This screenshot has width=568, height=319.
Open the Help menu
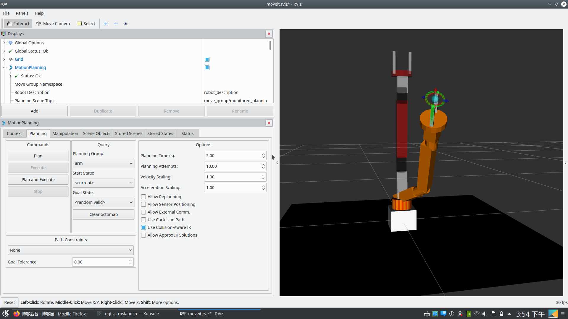(x=39, y=13)
